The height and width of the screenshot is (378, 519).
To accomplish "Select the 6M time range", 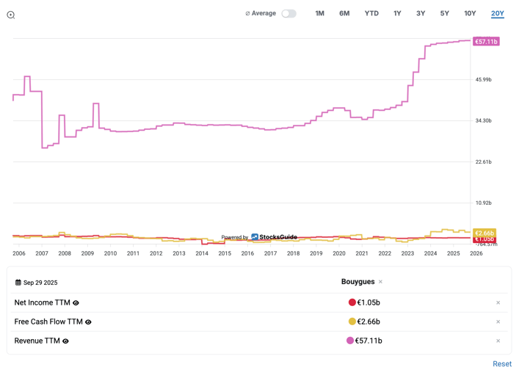I will [344, 13].
